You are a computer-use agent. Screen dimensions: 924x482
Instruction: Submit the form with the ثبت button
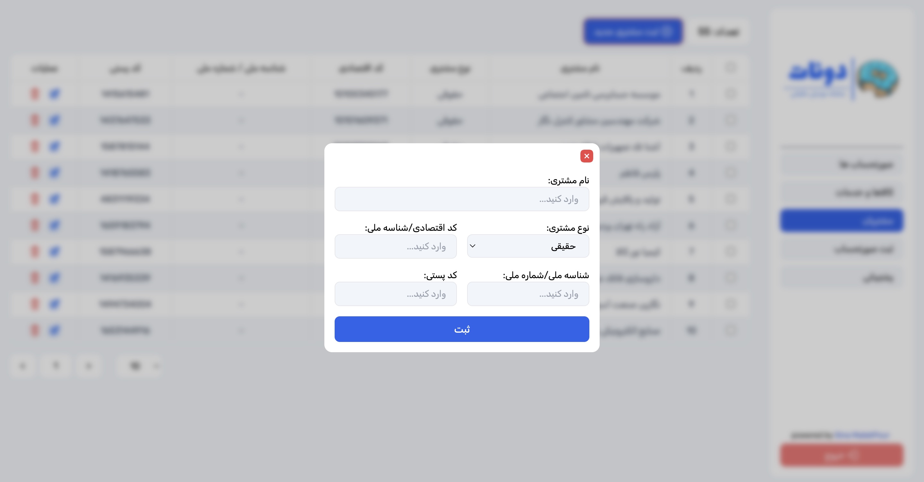point(462,329)
